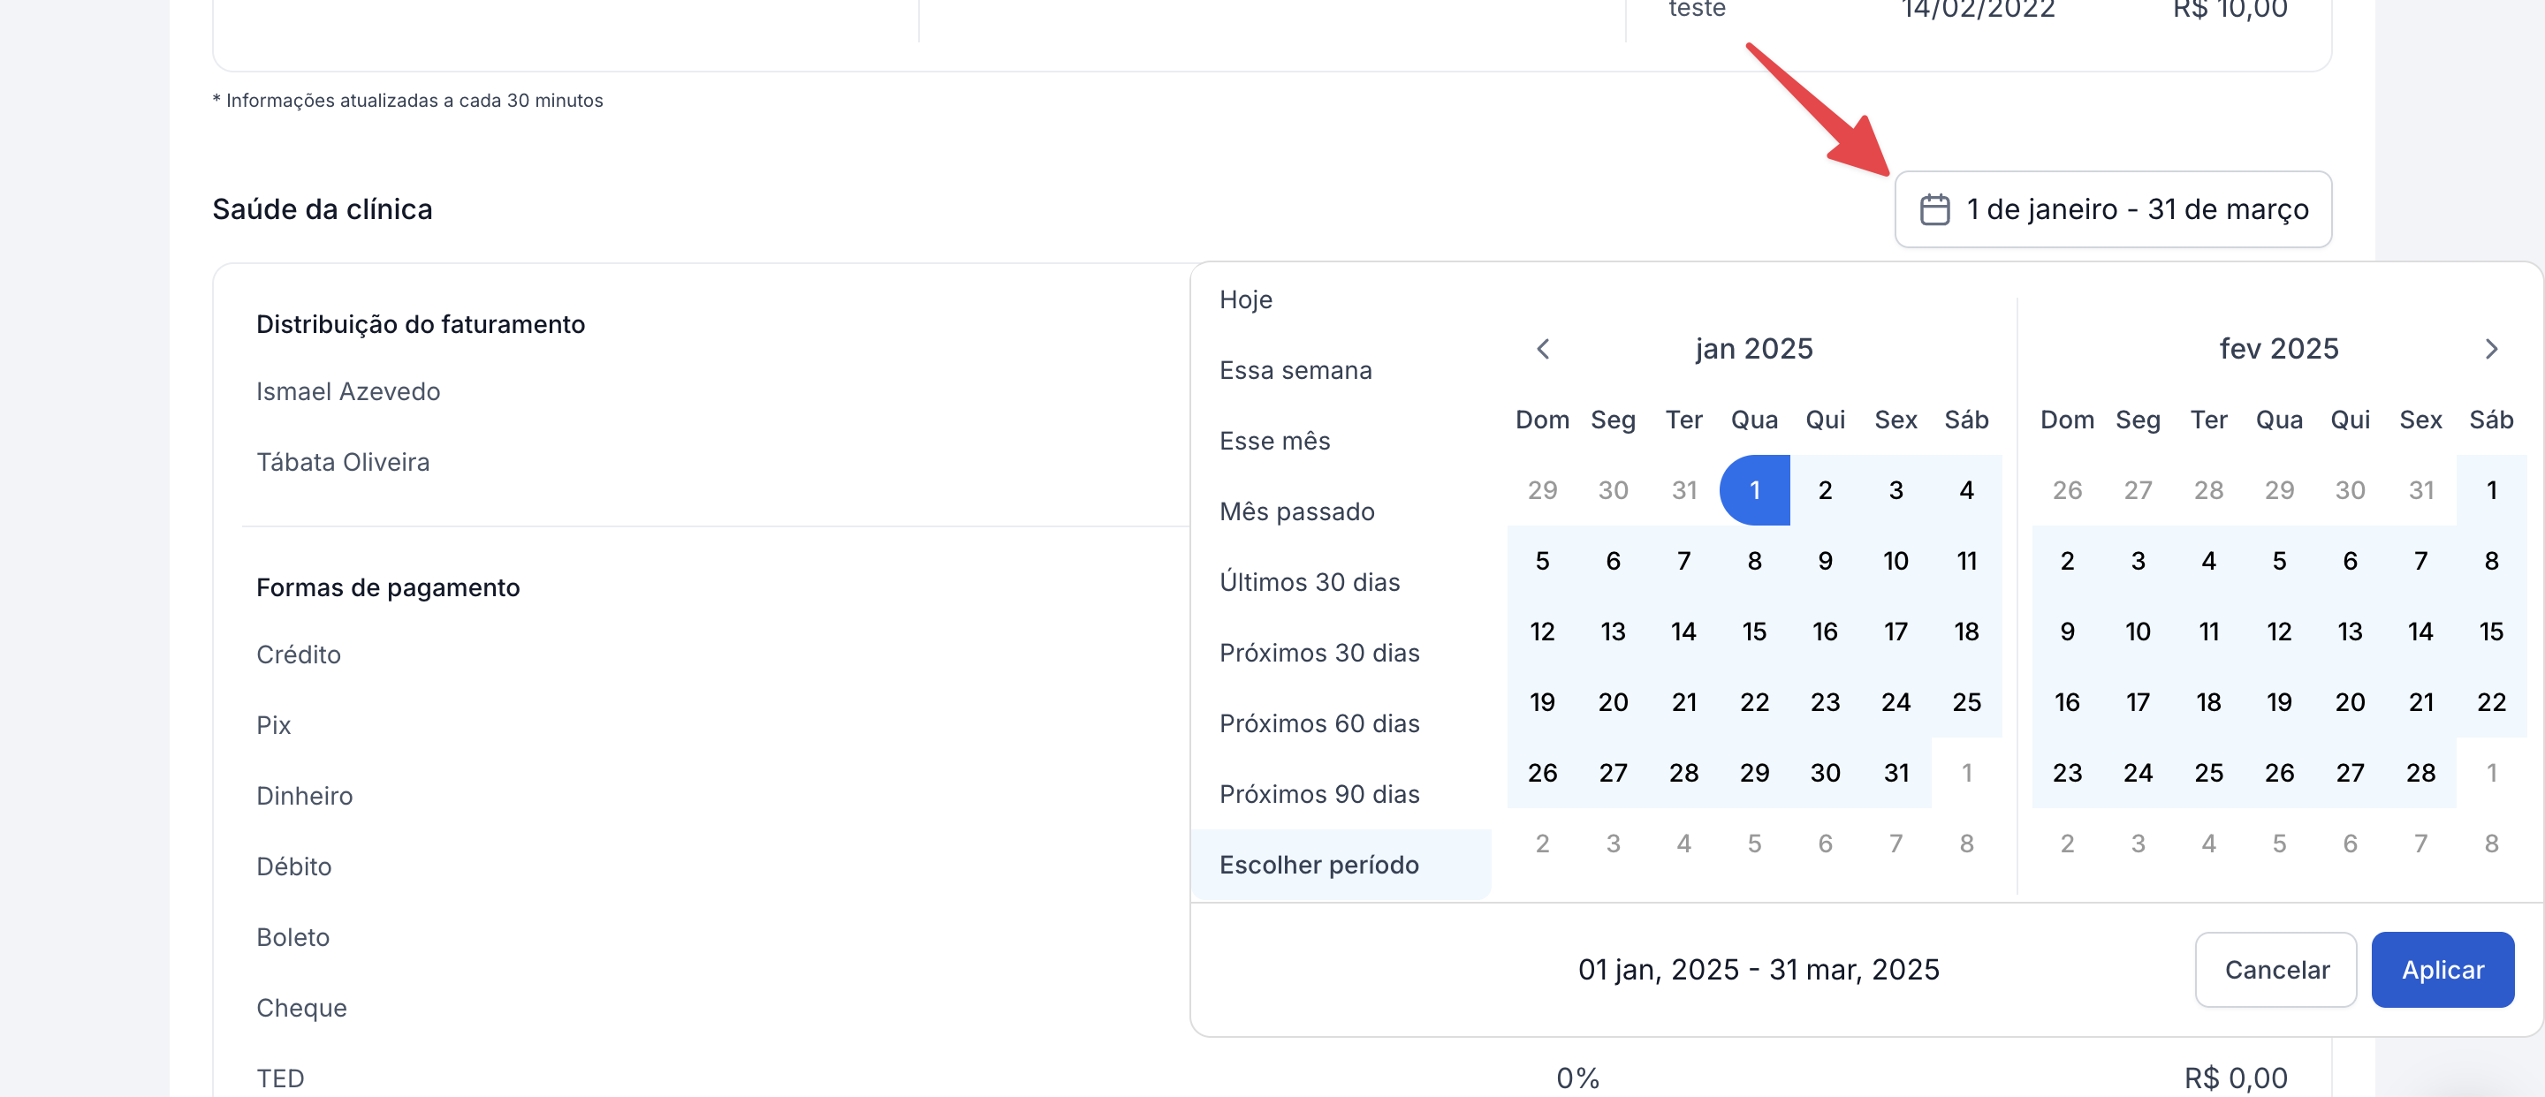Select 'Próximos 60 dias' preset

tap(1319, 723)
